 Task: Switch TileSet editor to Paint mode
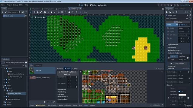[75, 68]
